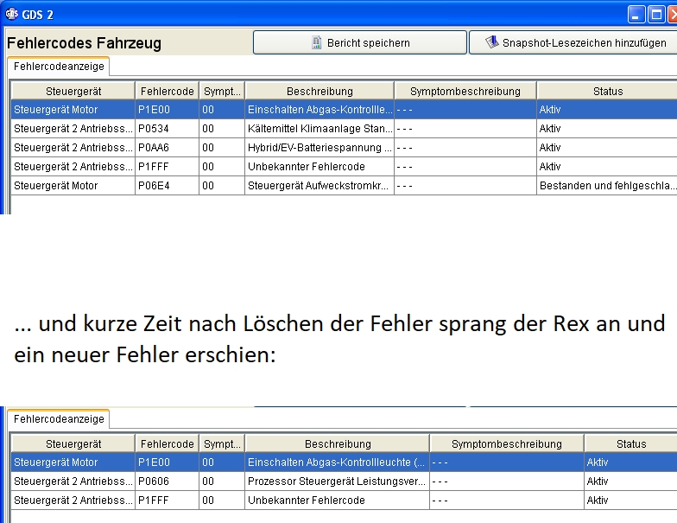
Task: Select the P0534 fault code row
Action: [x=167, y=129]
